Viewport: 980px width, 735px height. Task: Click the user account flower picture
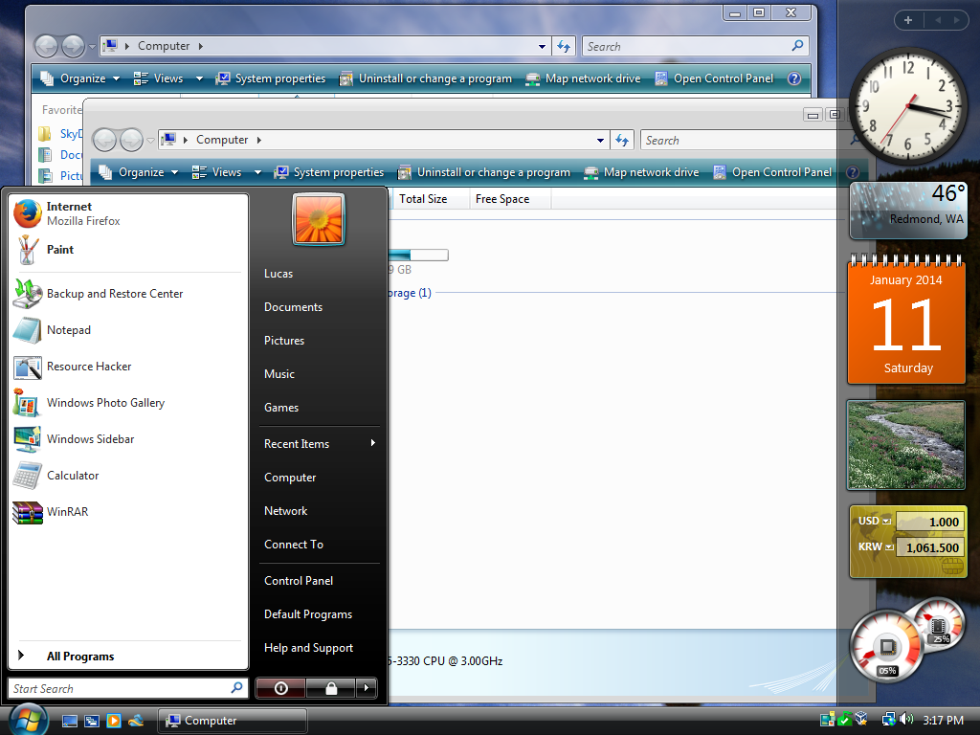pos(319,219)
